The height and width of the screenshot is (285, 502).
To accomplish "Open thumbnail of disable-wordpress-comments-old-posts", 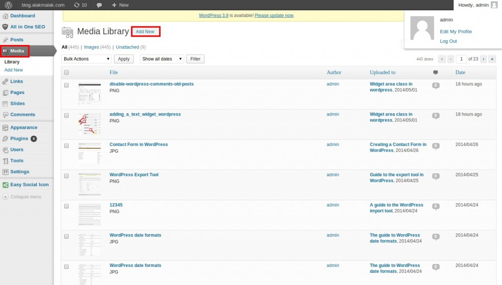I will pos(90,94).
